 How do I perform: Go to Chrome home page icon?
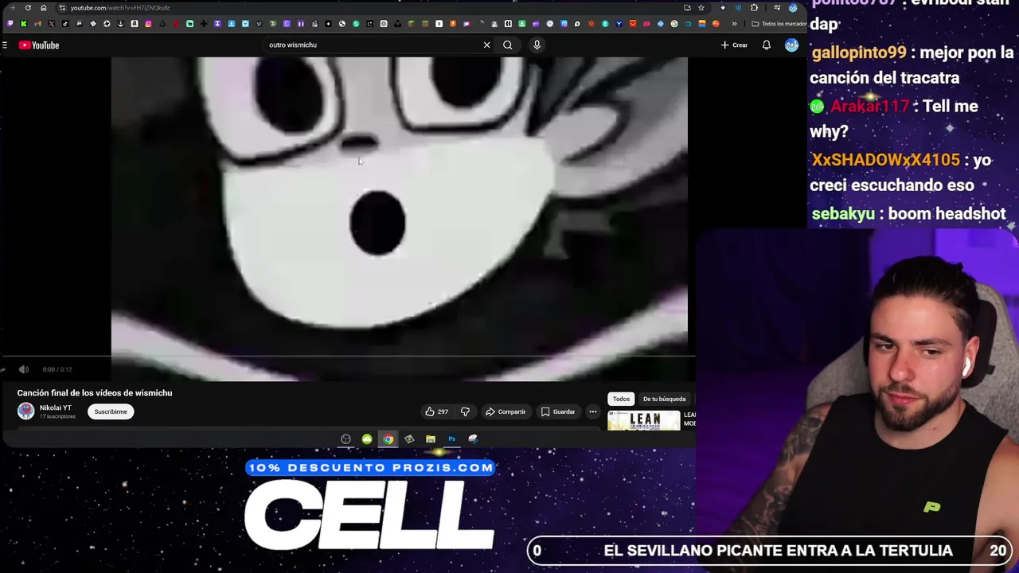(43, 8)
